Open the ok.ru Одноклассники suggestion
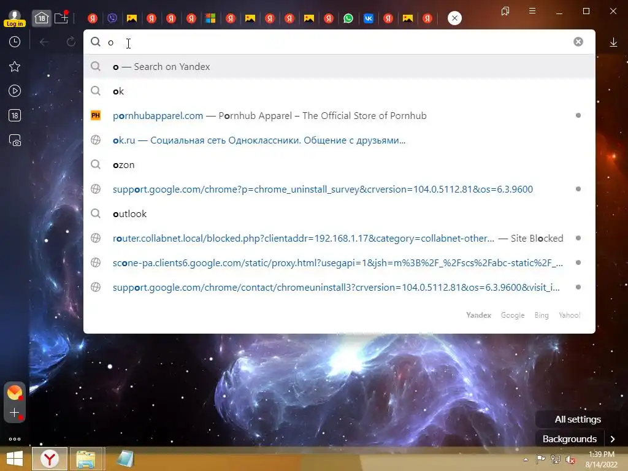Viewport: 628px width, 471px height. (339, 140)
